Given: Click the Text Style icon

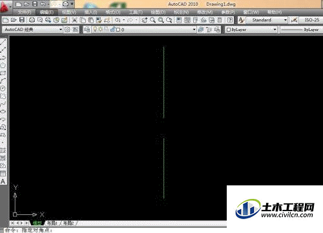Looking at the screenshot, I should tap(241, 20).
